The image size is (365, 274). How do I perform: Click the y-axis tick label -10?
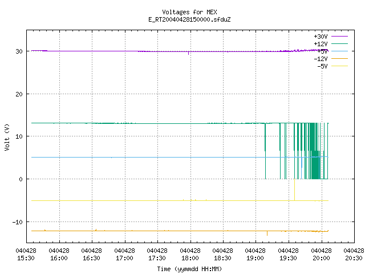(x=18, y=222)
